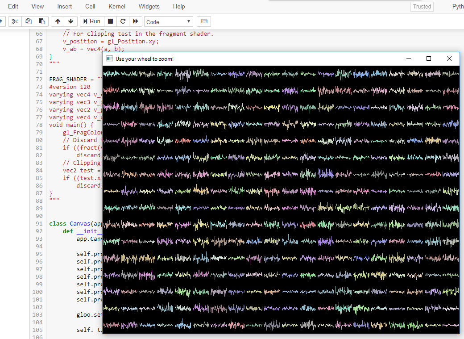Cut the selected cells with the scissors icon

15,21
